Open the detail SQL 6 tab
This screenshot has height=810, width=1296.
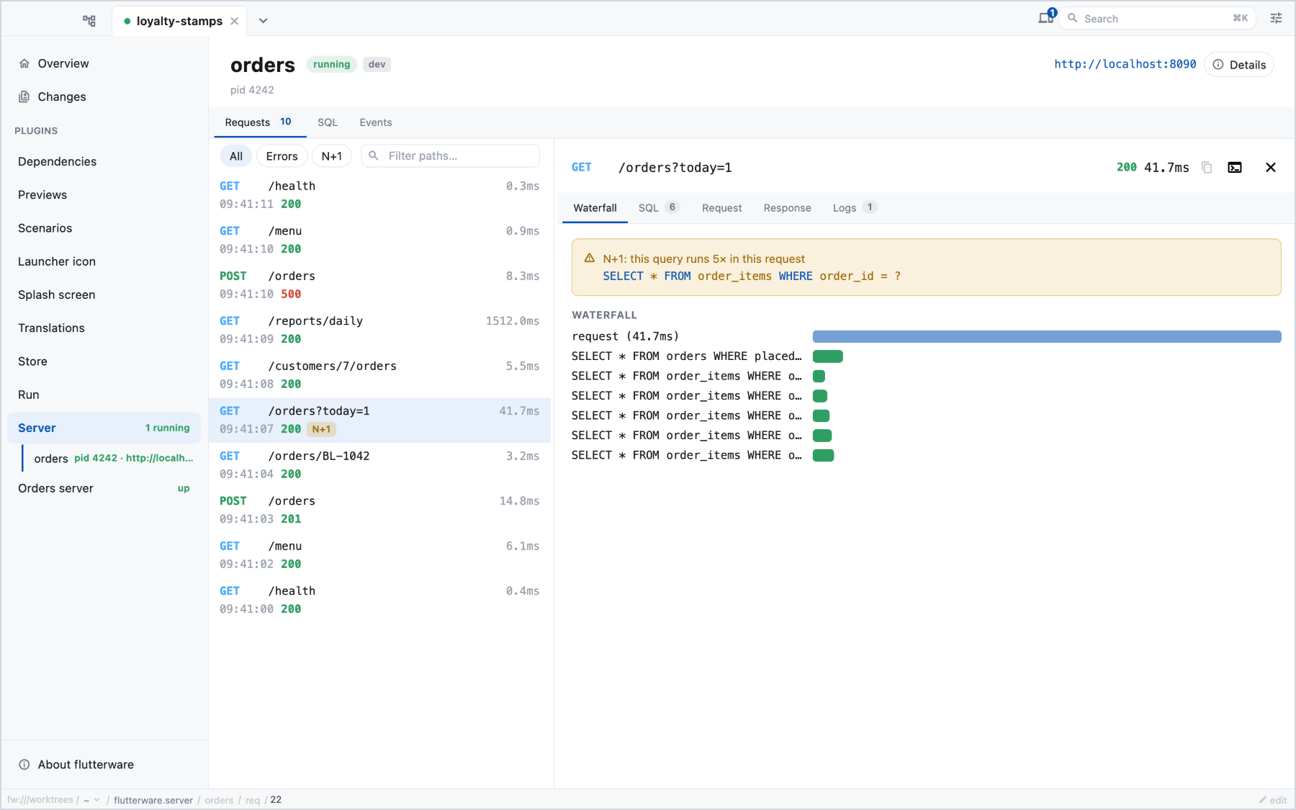coord(658,208)
